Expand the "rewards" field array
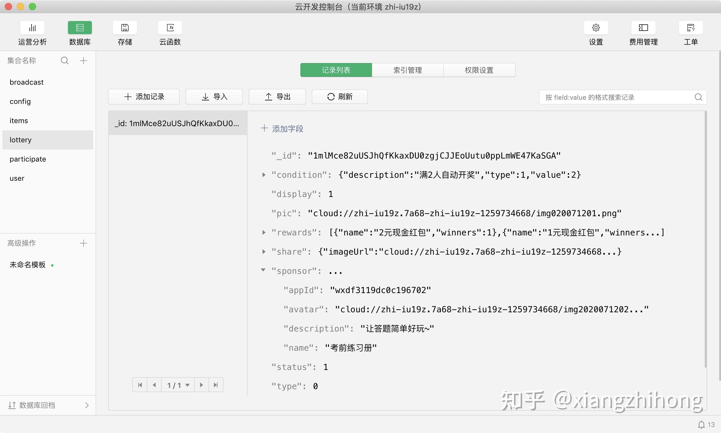 click(x=264, y=232)
